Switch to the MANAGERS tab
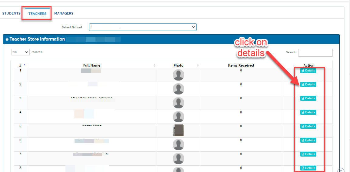350x172 pixels. point(64,13)
